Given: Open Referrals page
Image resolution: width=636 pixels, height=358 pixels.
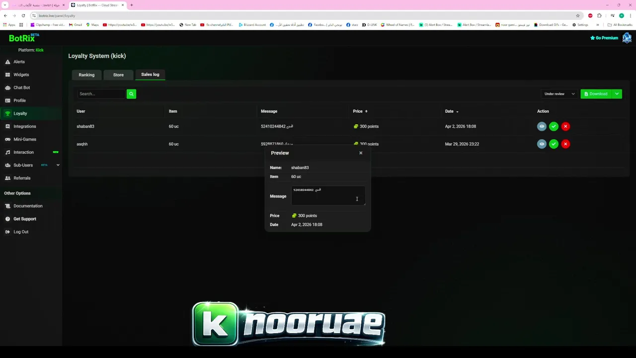Looking at the screenshot, I should coord(22,178).
